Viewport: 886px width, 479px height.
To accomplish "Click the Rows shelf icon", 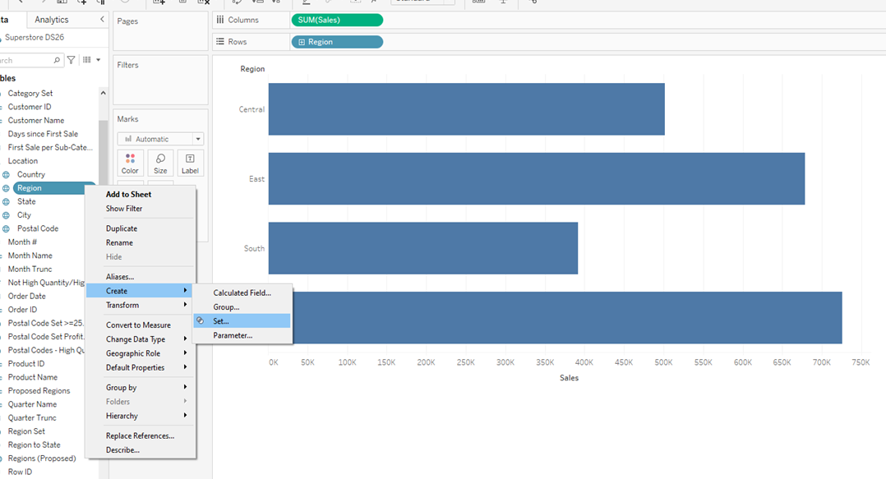I will pyautogui.click(x=220, y=42).
